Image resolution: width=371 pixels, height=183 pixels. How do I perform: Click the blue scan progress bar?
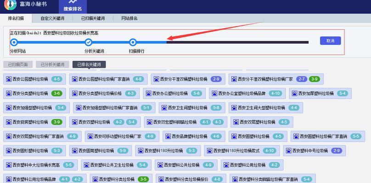coord(89,43)
